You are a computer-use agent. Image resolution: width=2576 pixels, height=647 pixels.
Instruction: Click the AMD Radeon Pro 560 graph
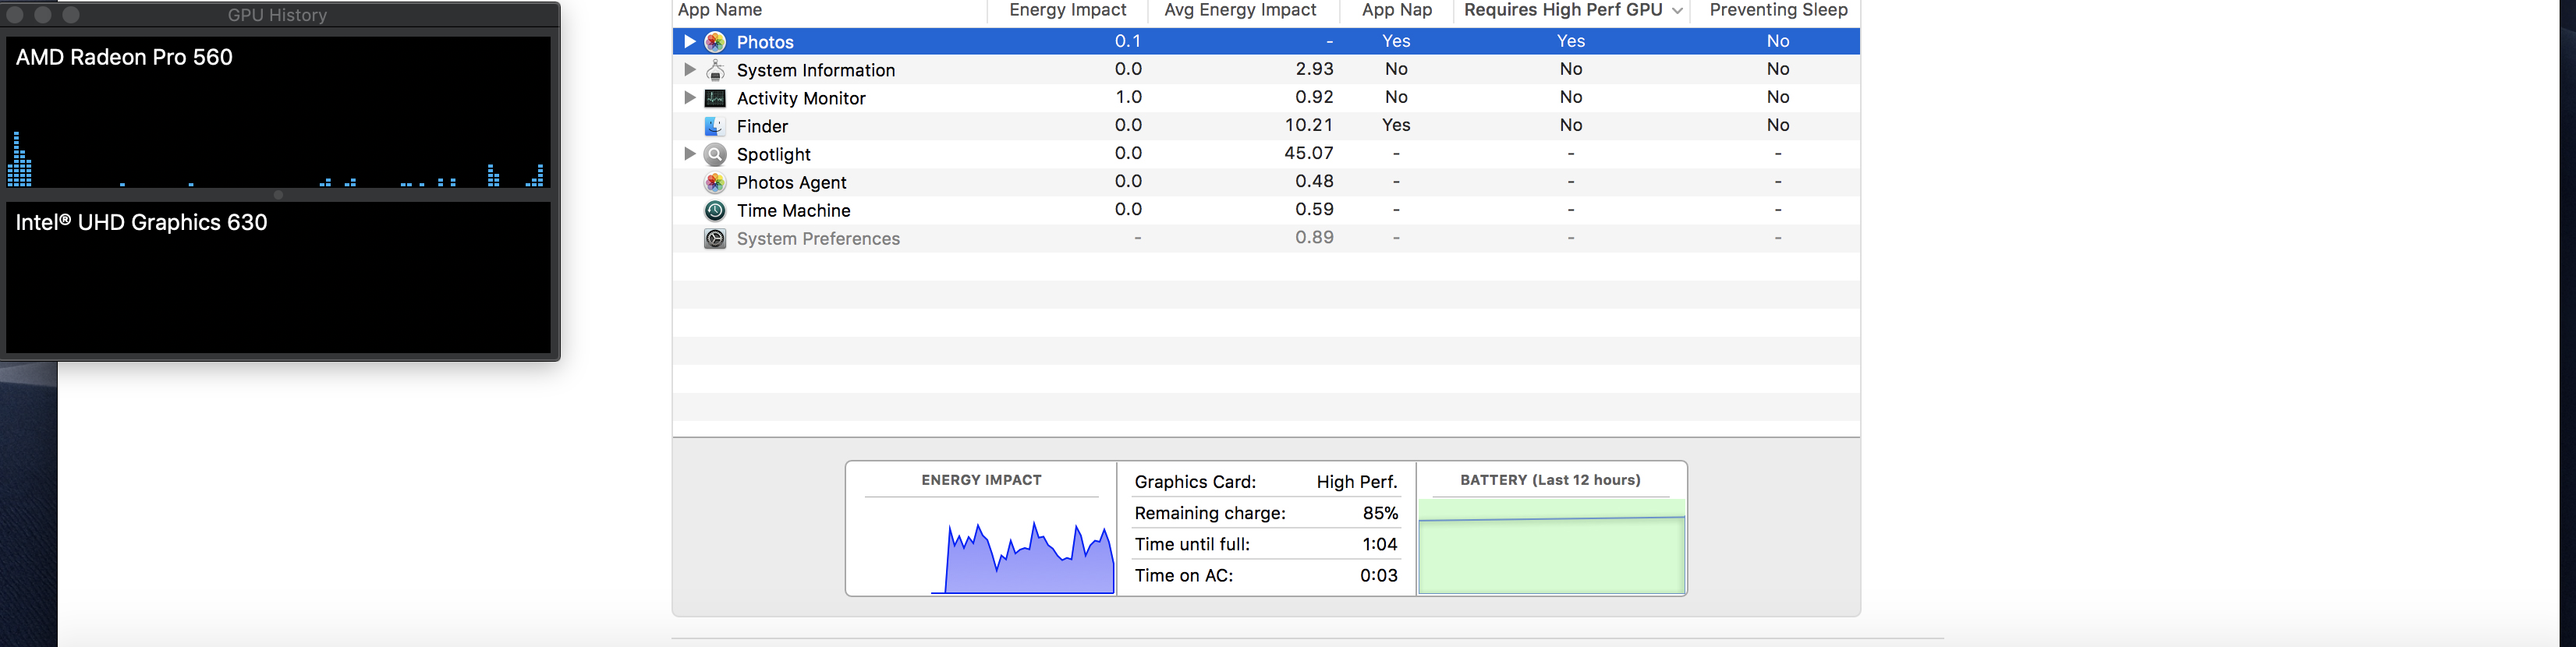tap(278, 112)
